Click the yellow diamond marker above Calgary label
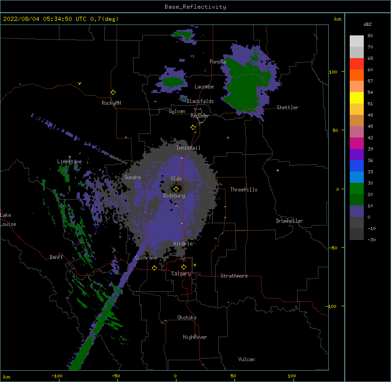The height and width of the screenshot is (382, 391). pos(184,267)
